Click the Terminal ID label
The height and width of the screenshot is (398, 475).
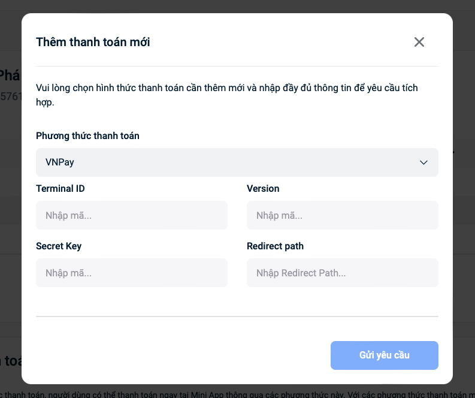coord(60,189)
